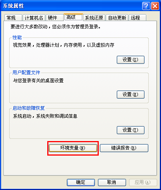The height and width of the screenshot is (190, 161).
Task: Close the 系统属性 dialog with X
Action: [155, 6]
